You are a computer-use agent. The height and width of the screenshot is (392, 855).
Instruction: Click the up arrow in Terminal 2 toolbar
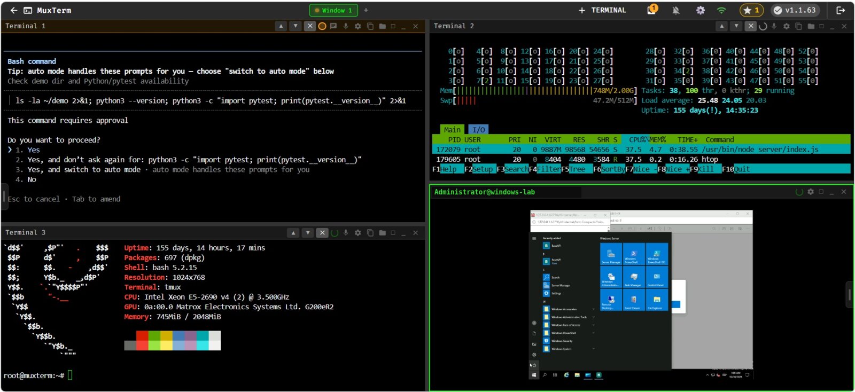click(722, 26)
